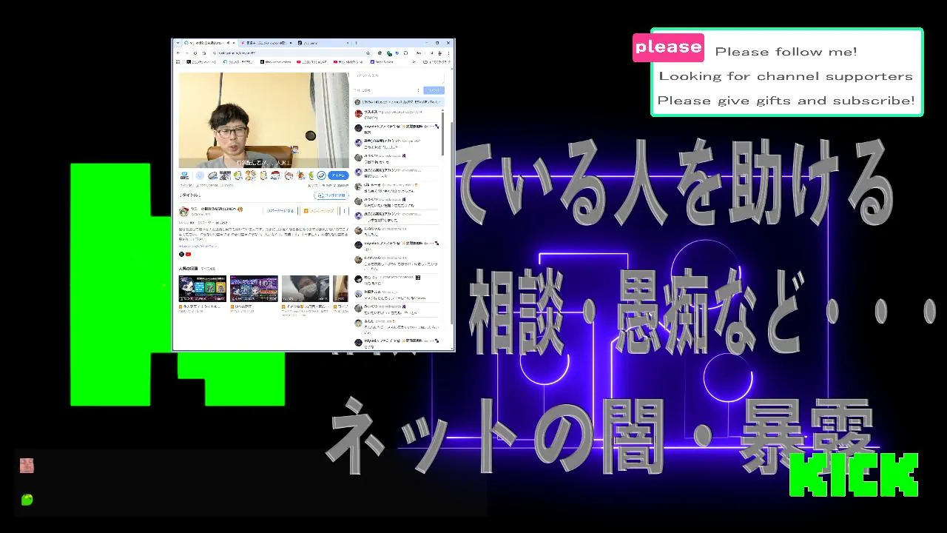Reload the page in the browser window
947x533 pixels.
[195, 53]
